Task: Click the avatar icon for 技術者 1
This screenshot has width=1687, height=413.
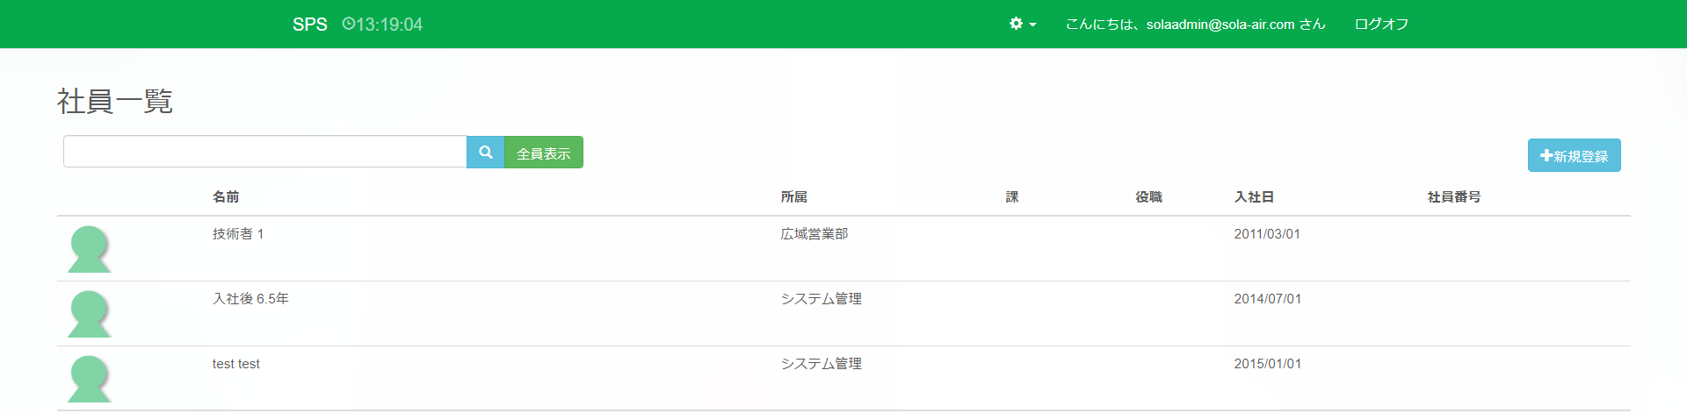Action: (x=89, y=249)
